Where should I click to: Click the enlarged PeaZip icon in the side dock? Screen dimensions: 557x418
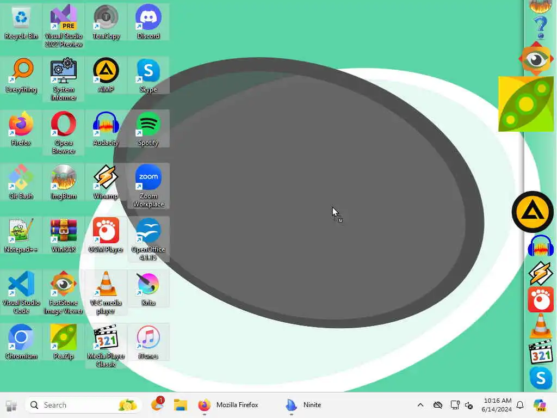(526, 104)
